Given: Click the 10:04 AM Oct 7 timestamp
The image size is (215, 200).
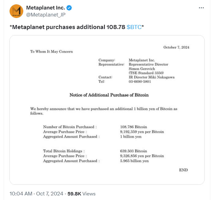Looking at the screenshot, I should pos(36,194).
